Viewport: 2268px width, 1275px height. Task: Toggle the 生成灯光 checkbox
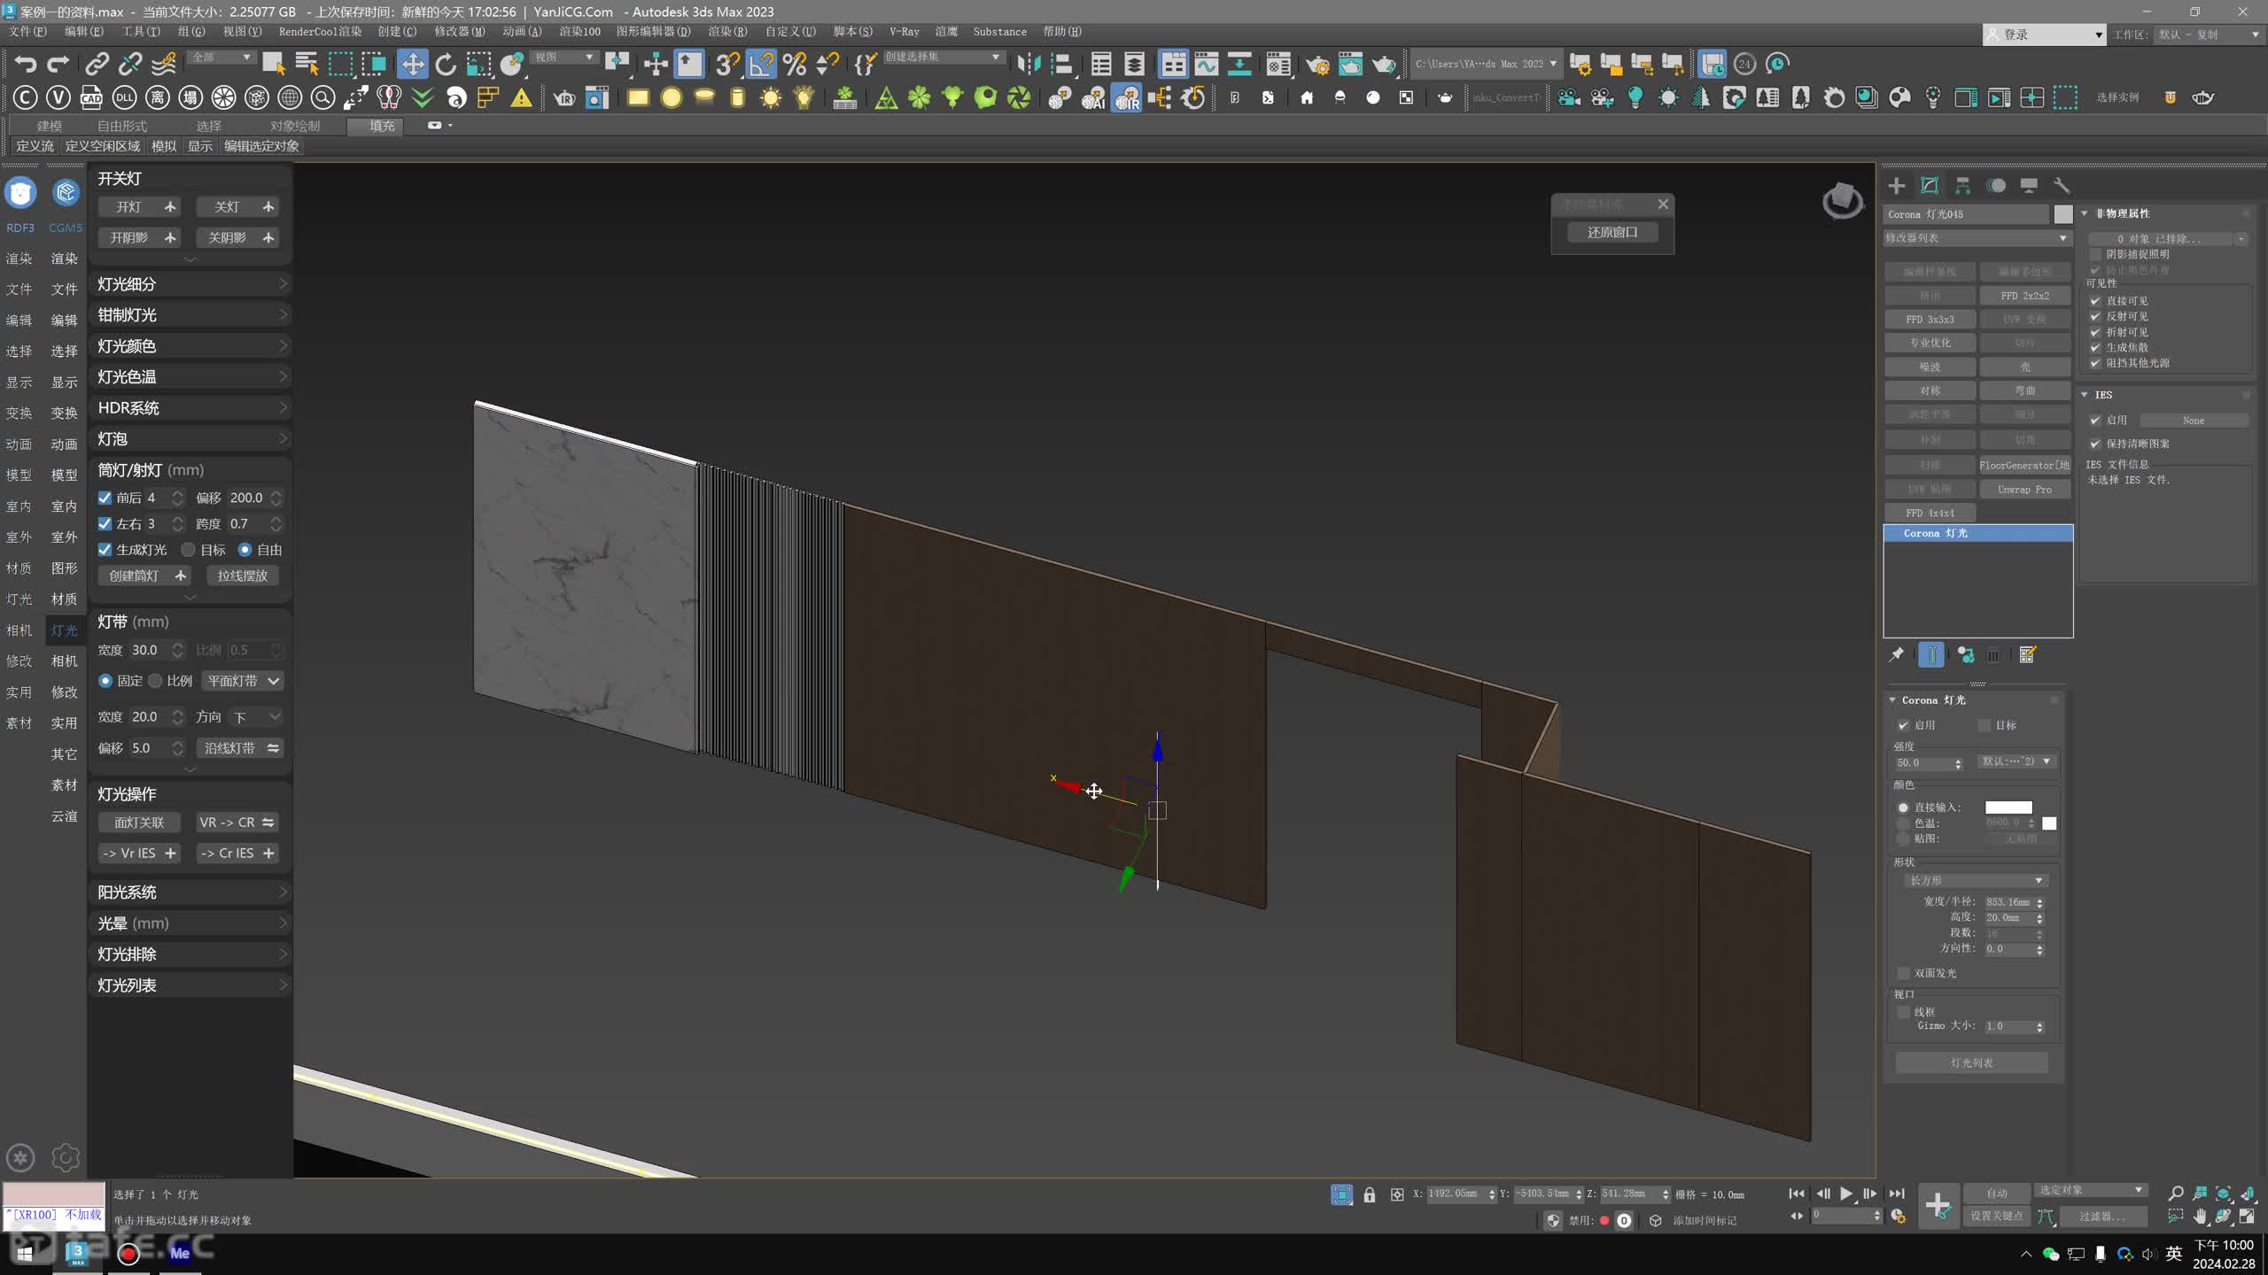pyautogui.click(x=105, y=549)
